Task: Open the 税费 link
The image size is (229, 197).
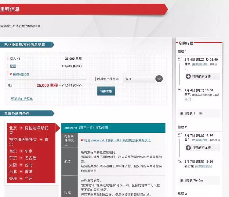Action: tap(13, 66)
